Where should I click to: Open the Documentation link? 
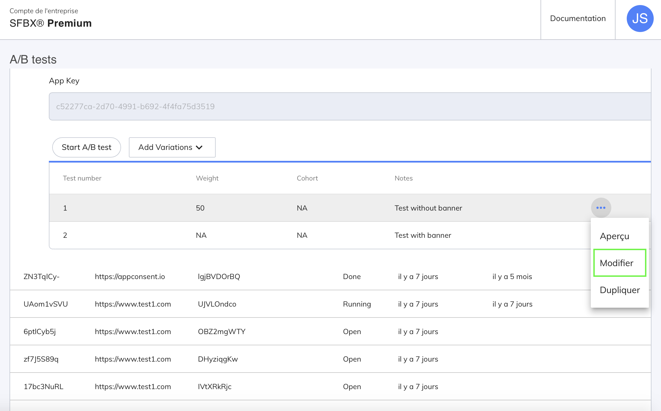[x=578, y=19]
